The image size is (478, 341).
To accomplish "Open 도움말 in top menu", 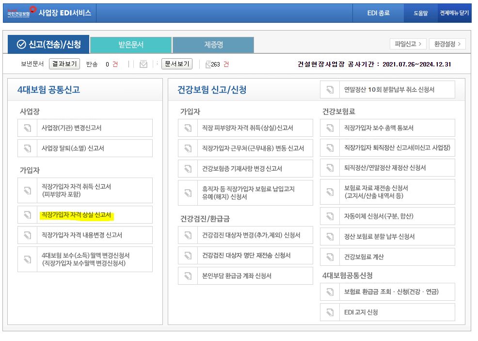I will coord(421,13).
